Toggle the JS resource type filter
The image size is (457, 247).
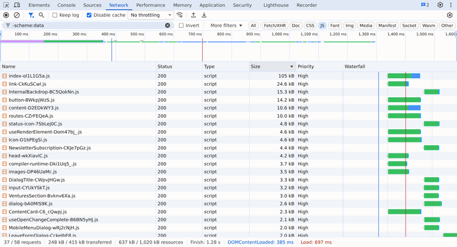(322, 26)
